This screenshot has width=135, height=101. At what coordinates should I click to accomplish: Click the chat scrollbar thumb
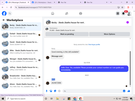coord(130,68)
